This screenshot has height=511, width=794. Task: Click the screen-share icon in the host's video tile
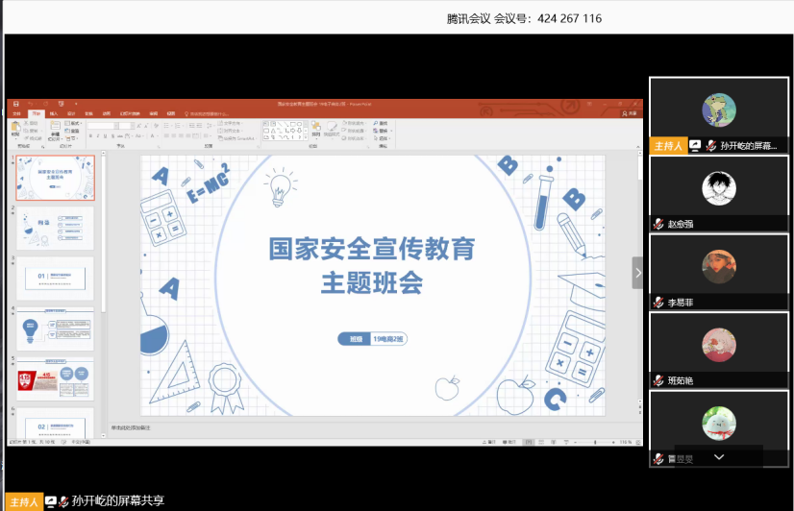(x=695, y=146)
